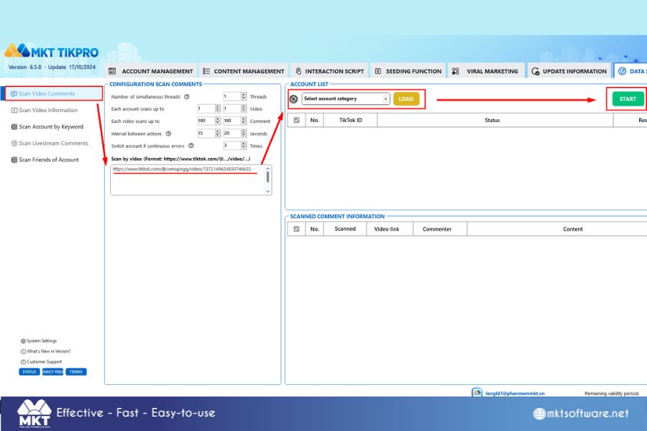Select Scan Video Comments in sidebar
647x431 pixels.
(52, 93)
